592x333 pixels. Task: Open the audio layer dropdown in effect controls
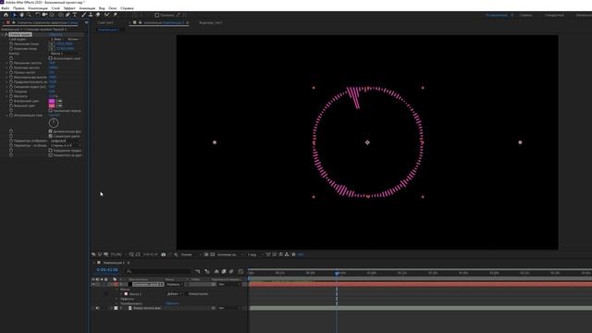pos(57,39)
